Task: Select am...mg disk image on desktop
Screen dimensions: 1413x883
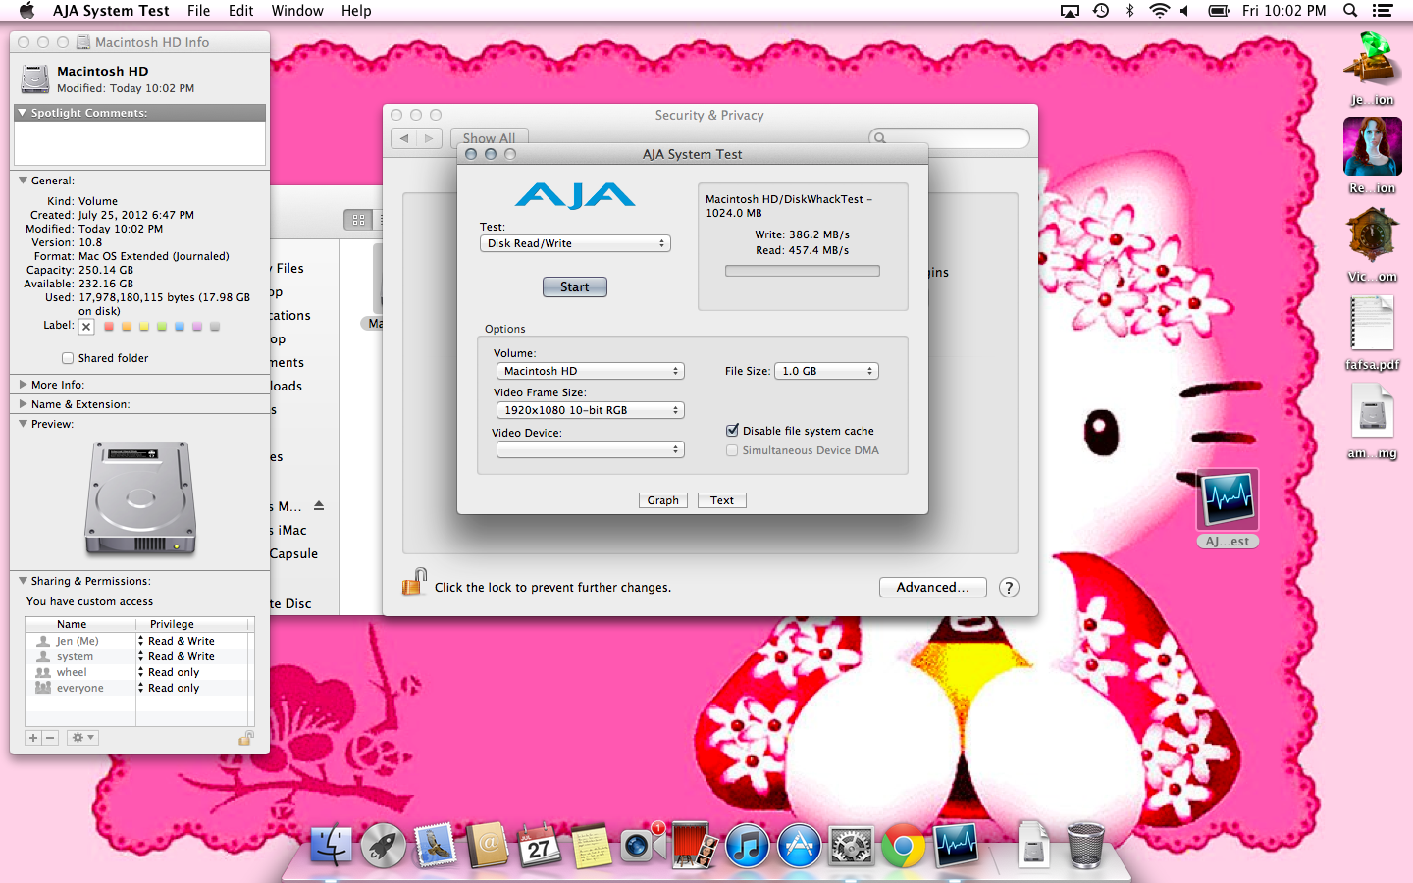Action: tap(1372, 421)
